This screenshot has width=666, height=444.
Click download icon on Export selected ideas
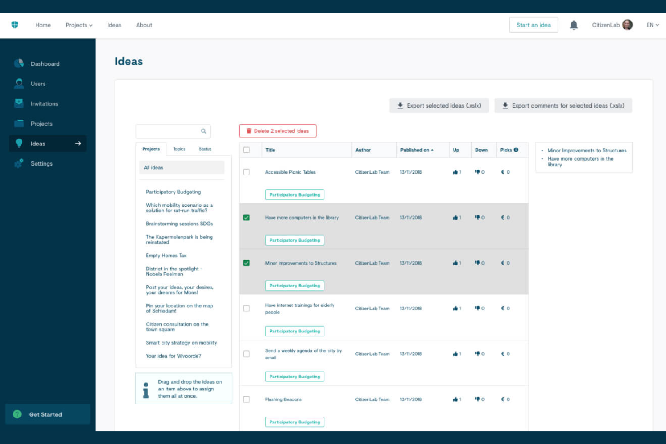tap(400, 105)
